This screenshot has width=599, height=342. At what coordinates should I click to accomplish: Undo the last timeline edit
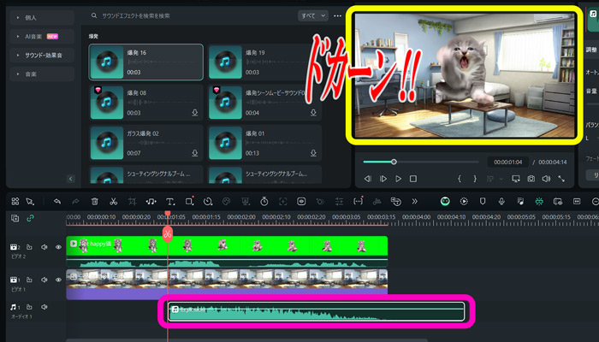[57, 201]
